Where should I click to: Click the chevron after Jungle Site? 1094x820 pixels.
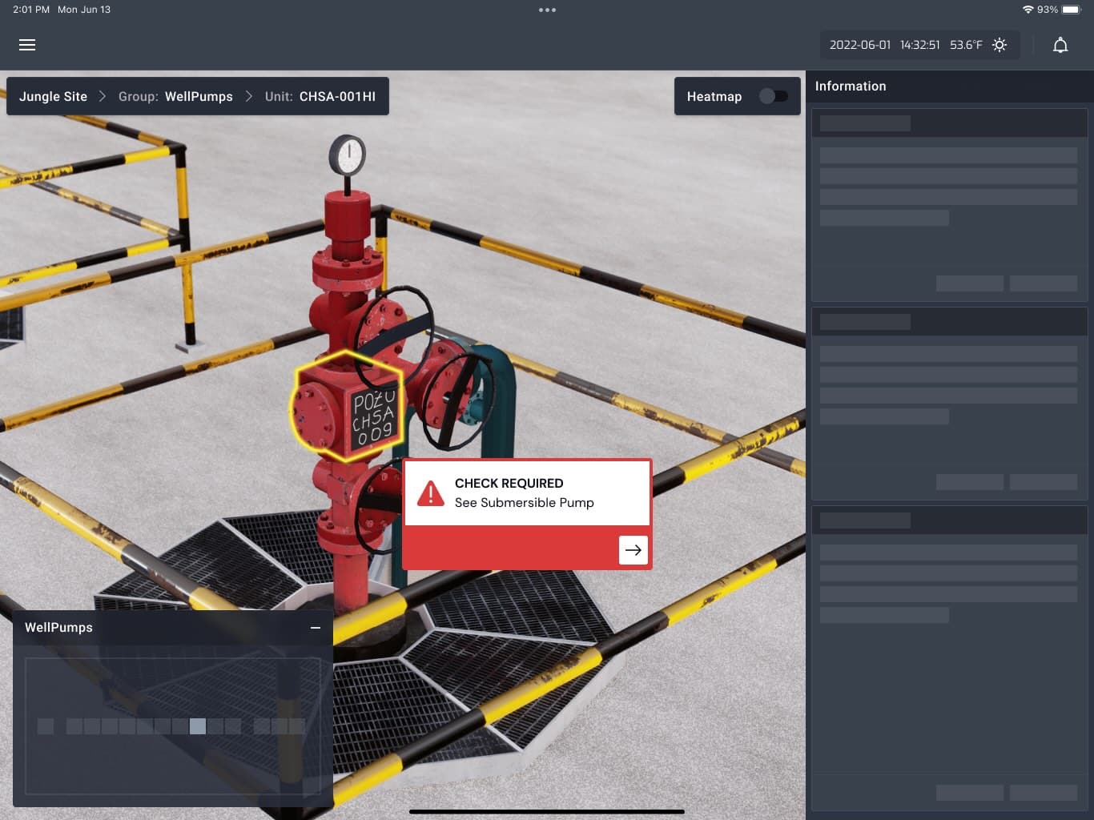pos(103,96)
